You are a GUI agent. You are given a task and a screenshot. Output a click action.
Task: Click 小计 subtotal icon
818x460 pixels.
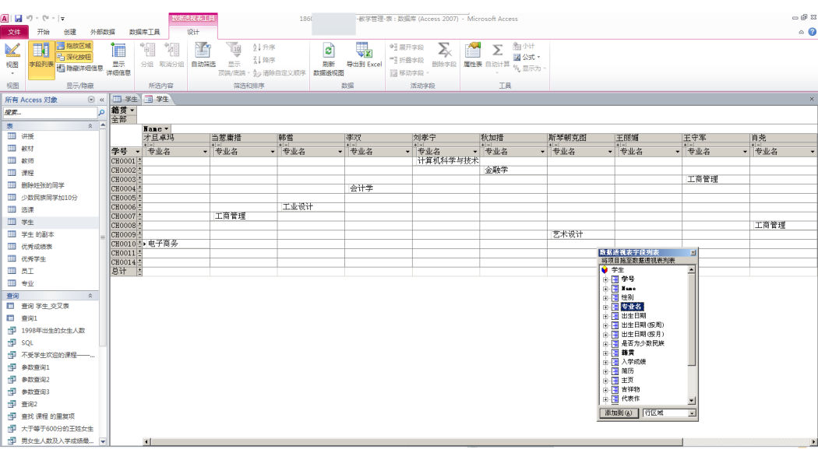[524, 46]
